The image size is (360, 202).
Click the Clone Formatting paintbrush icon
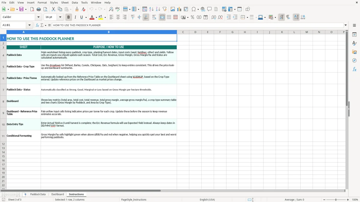[x=77, y=9]
